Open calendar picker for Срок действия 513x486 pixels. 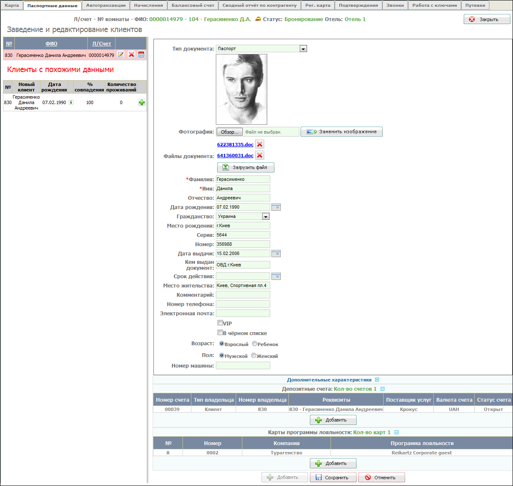coord(276,276)
